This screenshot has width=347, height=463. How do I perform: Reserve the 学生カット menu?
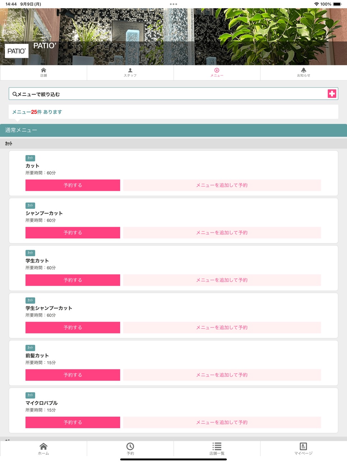click(73, 280)
